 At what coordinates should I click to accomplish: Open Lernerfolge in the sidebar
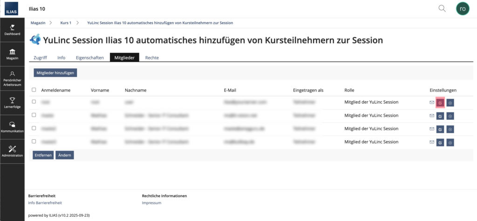12,102
